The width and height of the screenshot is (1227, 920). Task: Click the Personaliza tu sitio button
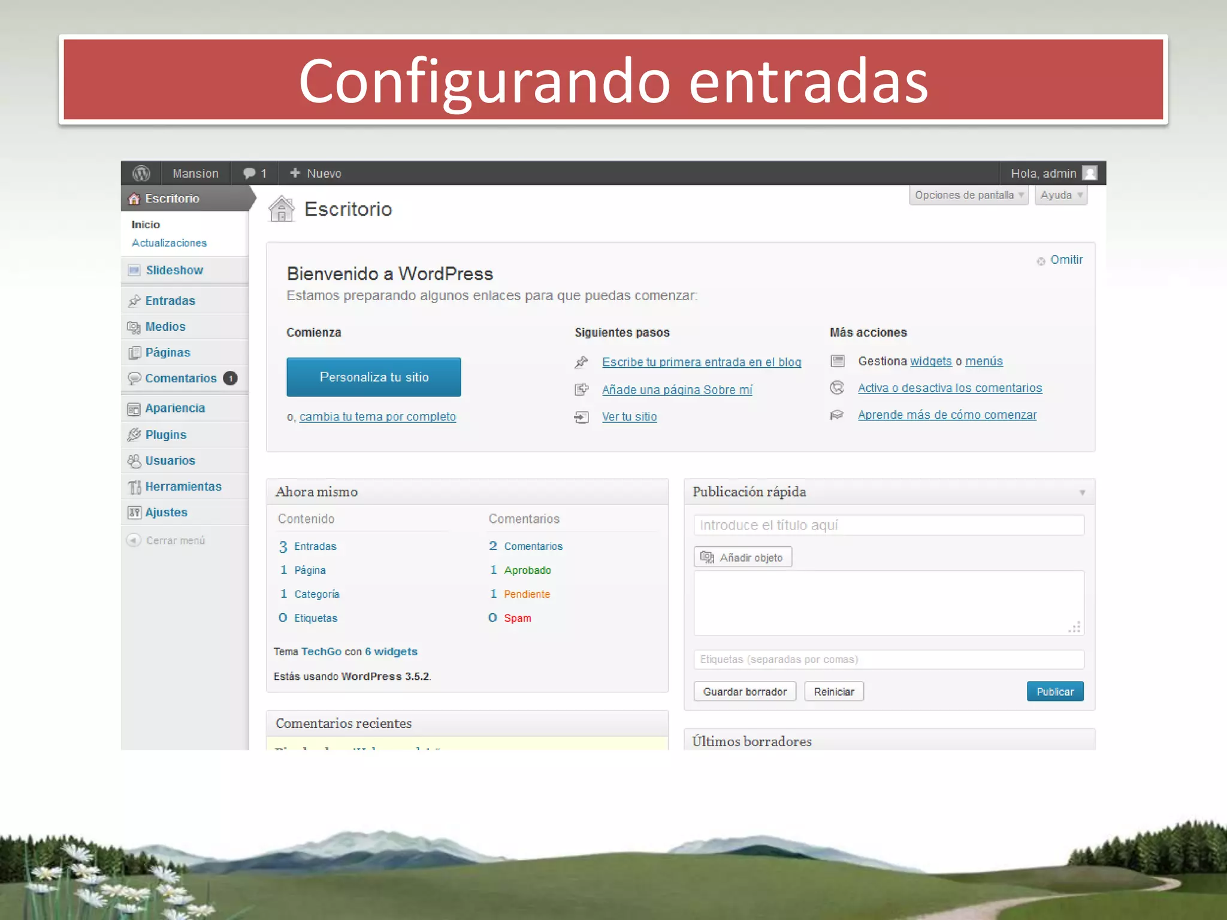[374, 377]
